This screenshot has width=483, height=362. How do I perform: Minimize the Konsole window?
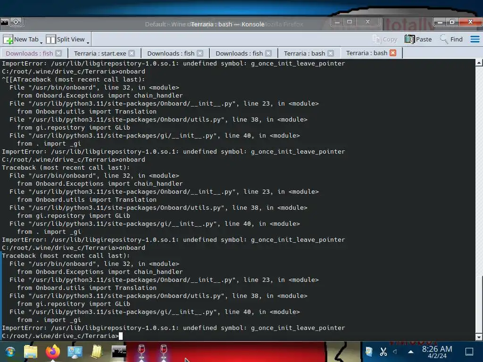coord(440,22)
